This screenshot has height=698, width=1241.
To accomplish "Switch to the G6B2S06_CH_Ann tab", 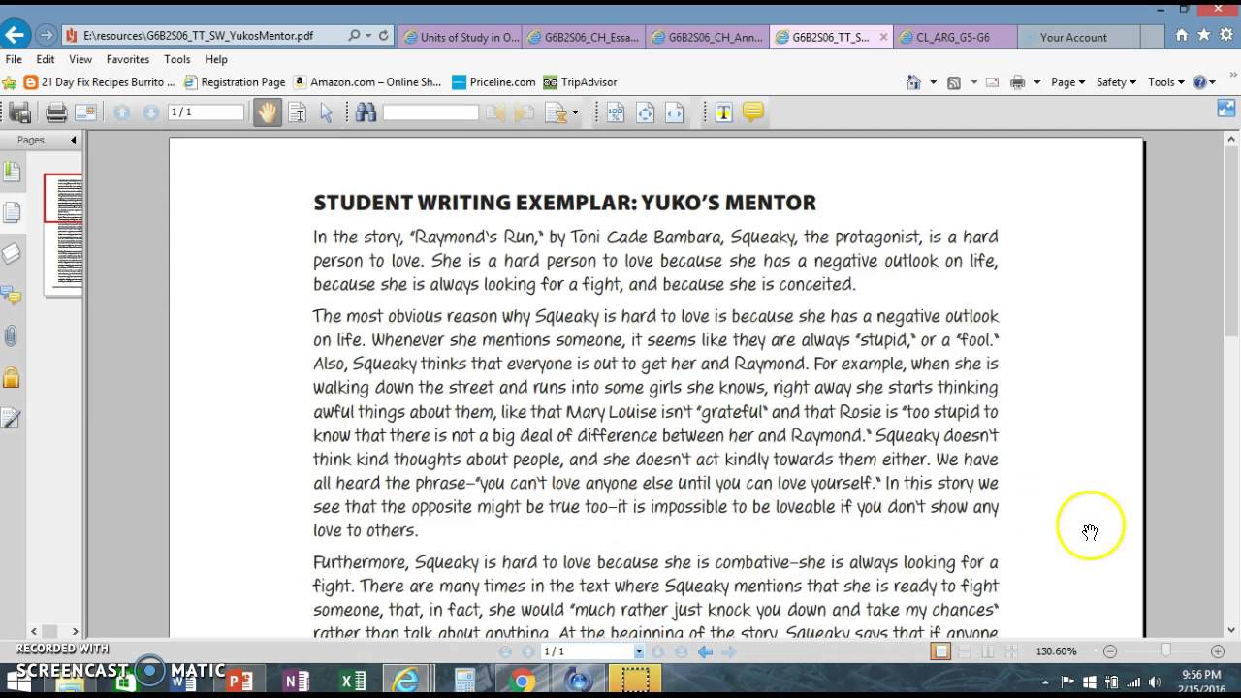I will [x=707, y=37].
